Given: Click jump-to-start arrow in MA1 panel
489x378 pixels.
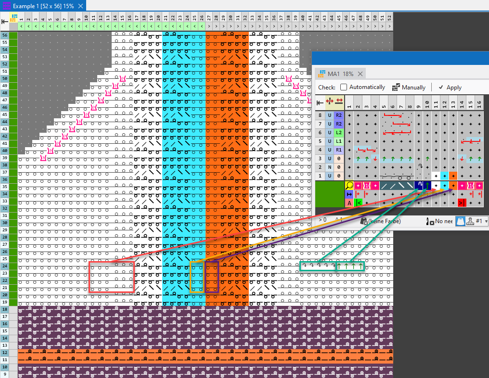Looking at the screenshot, I should tap(320, 102).
